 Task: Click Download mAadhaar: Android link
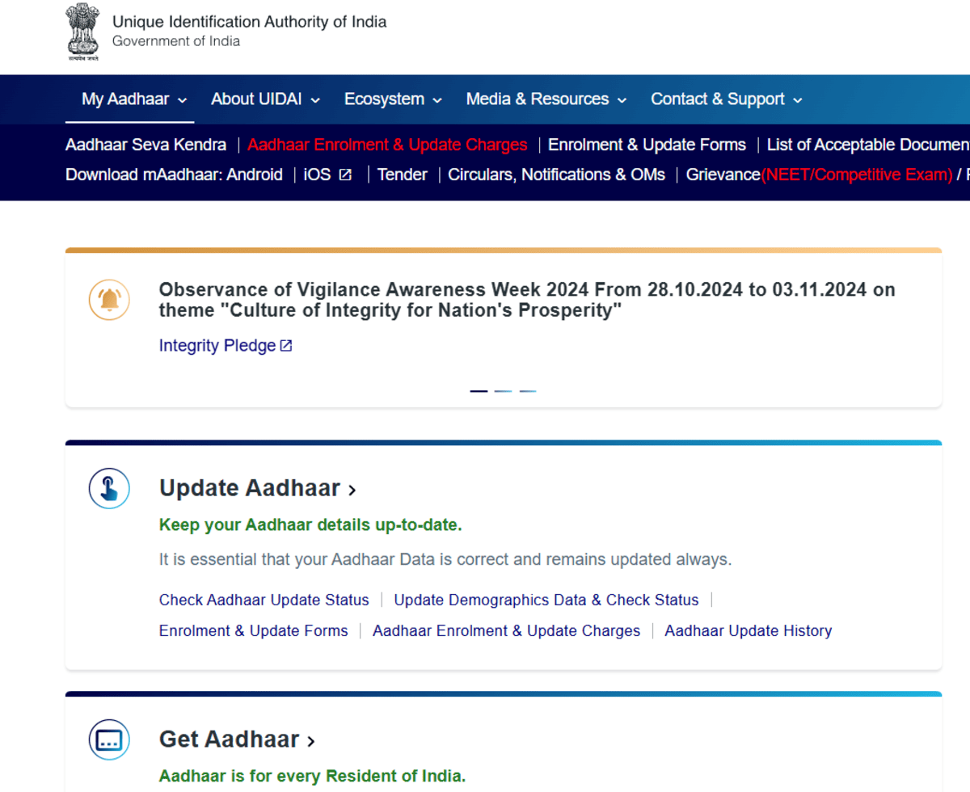click(174, 175)
